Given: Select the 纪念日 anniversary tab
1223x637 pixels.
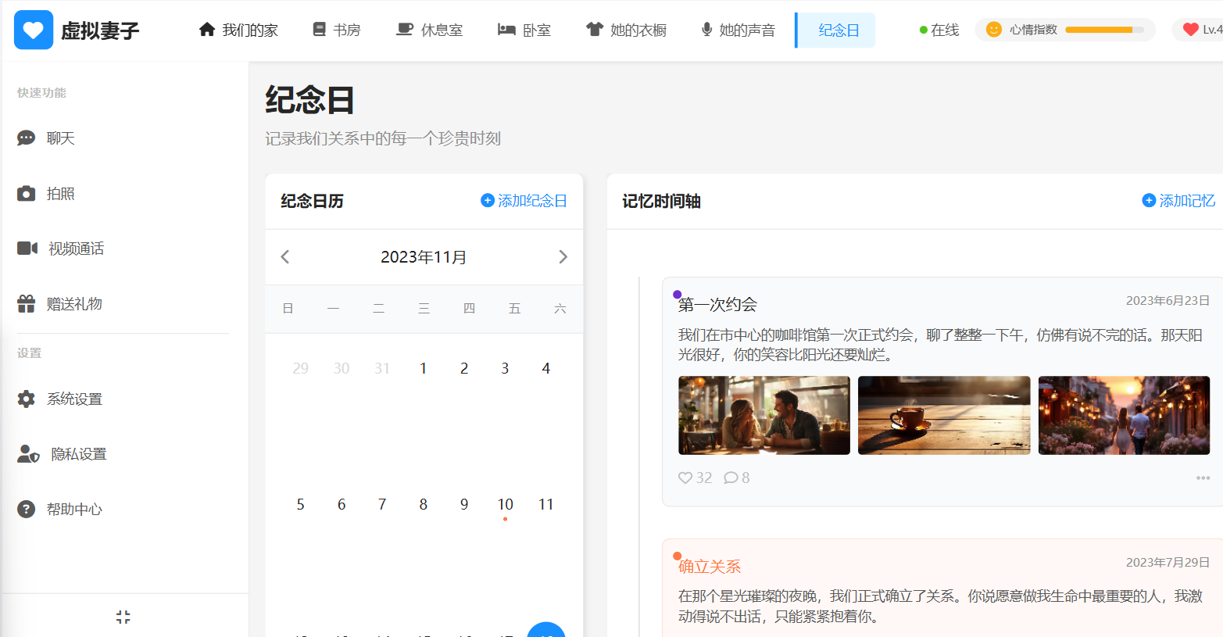Looking at the screenshot, I should [836, 30].
